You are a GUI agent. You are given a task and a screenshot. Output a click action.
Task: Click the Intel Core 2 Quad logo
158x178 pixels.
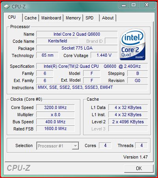click(x=132, y=44)
